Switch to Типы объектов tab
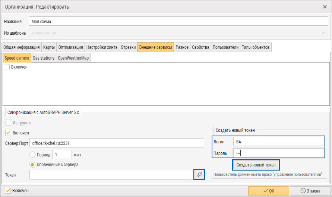This screenshot has width=332, height=197. 256,47
